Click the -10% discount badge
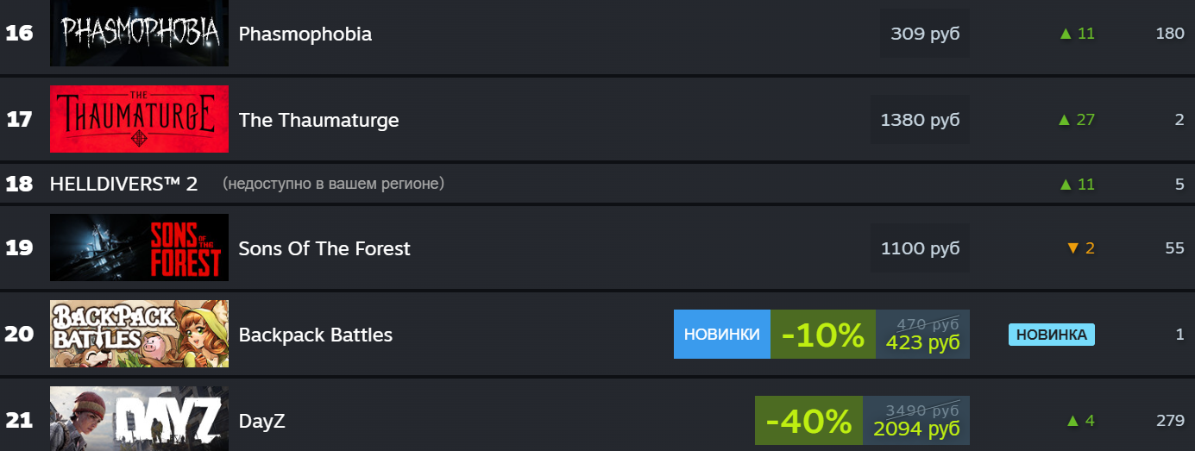1195x451 pixels. 822,334
